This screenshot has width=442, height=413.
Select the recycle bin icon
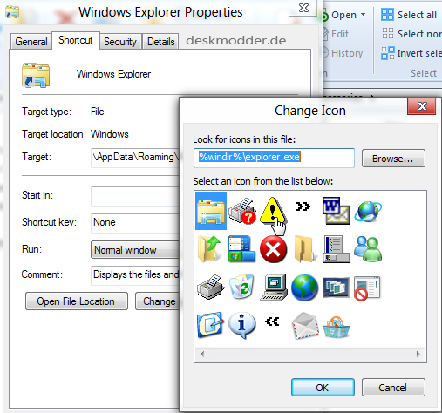tap(241, 287)
